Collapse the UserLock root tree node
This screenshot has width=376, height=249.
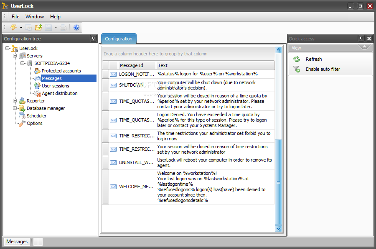pyautogui.click(x=8, y=48)
